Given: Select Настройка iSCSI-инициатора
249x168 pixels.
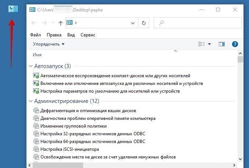Looking at the screenshot, I should [70, 149].
